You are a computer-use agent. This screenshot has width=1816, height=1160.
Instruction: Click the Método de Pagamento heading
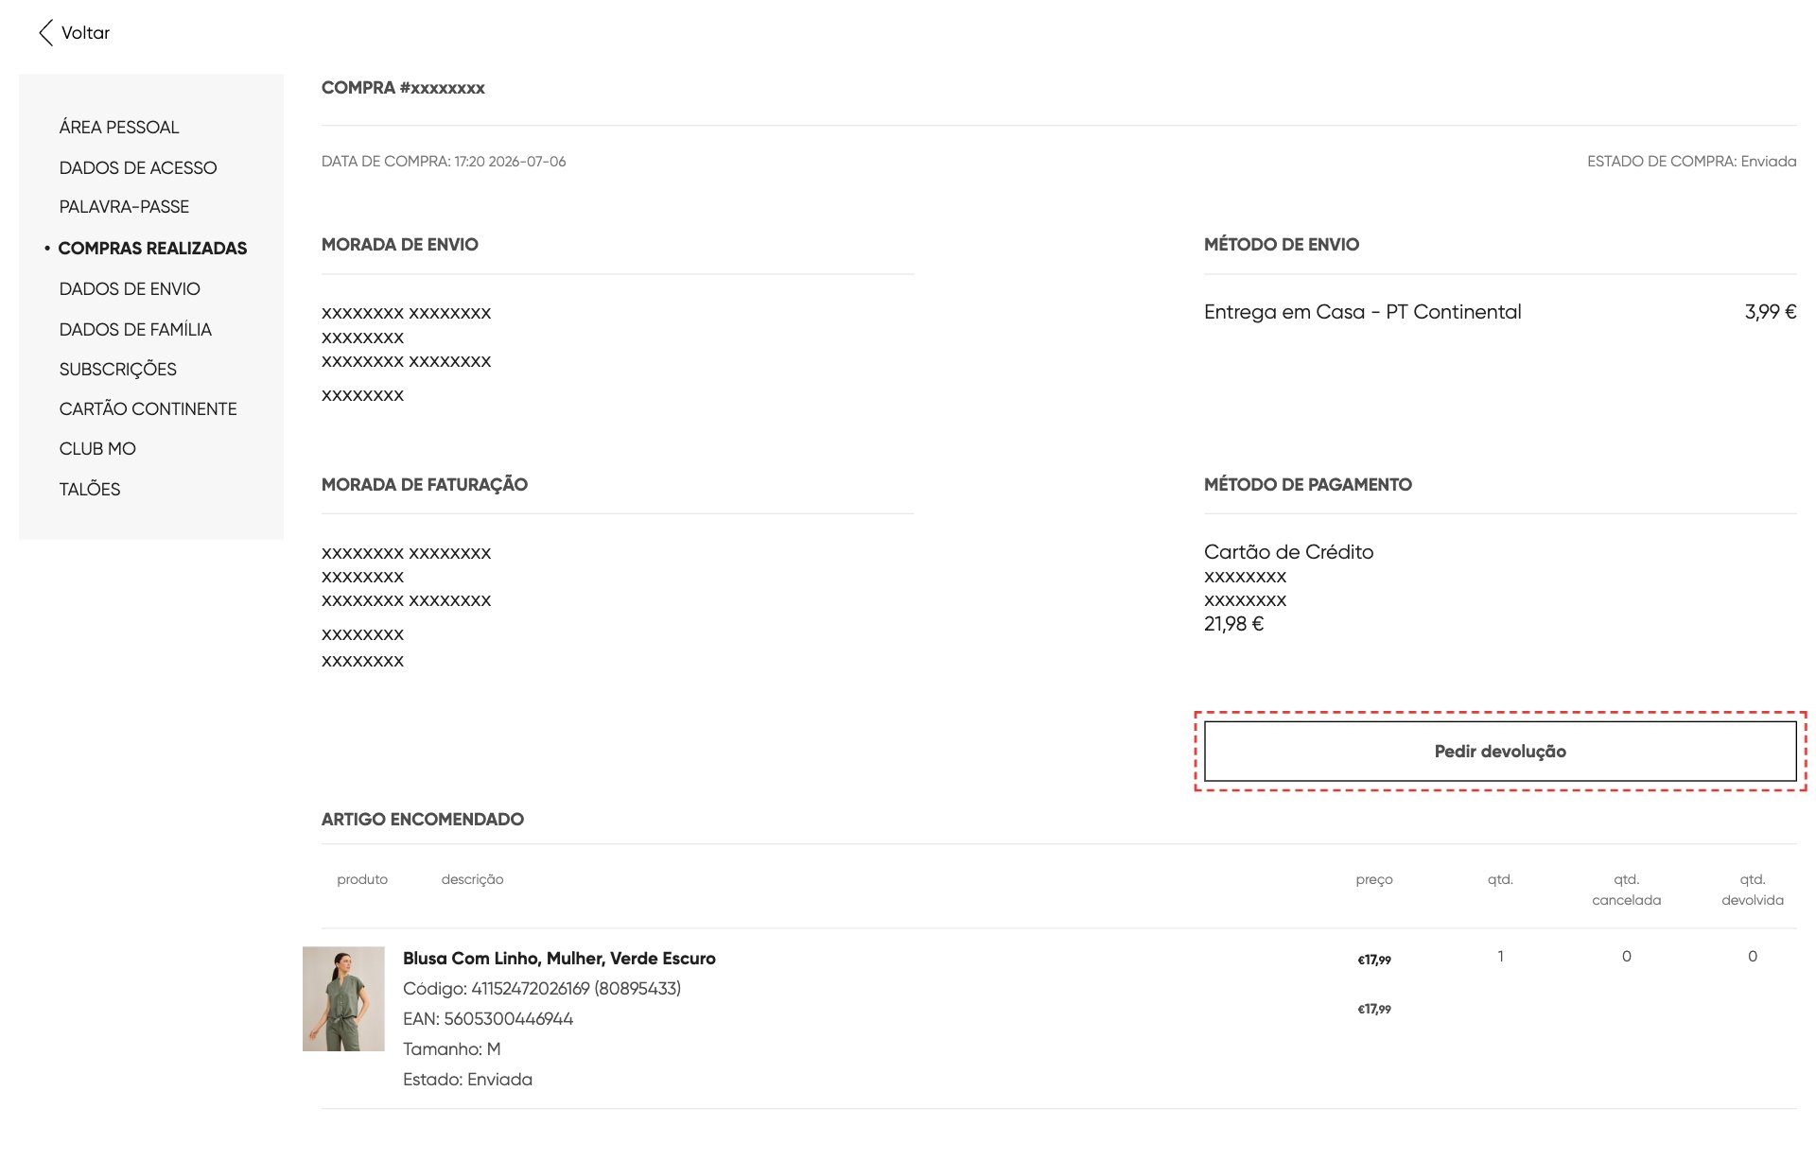pyautogui.click(x=1308, y=485)
